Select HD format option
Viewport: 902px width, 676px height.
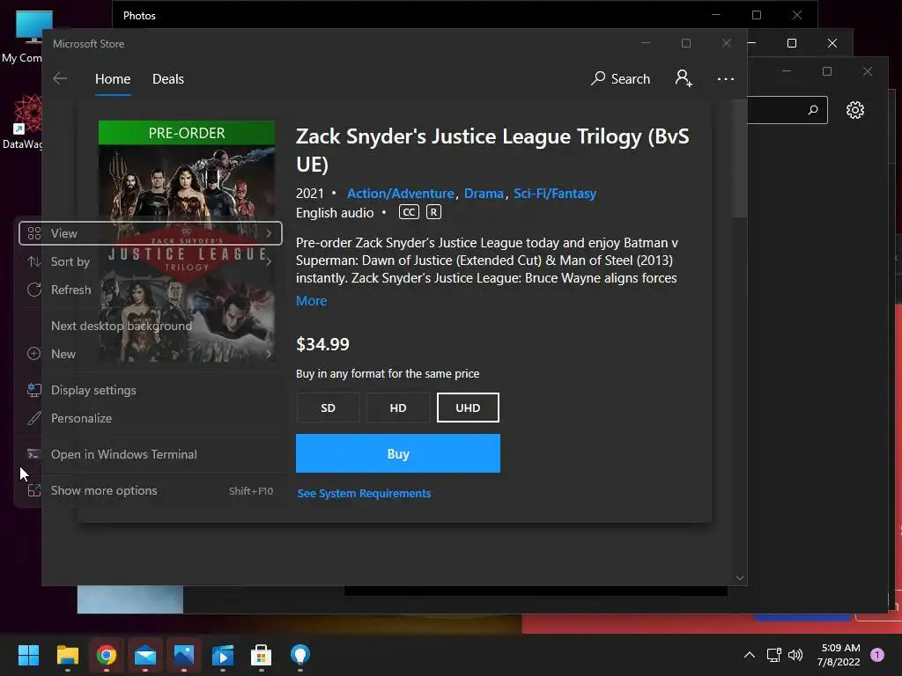point(398,408)
